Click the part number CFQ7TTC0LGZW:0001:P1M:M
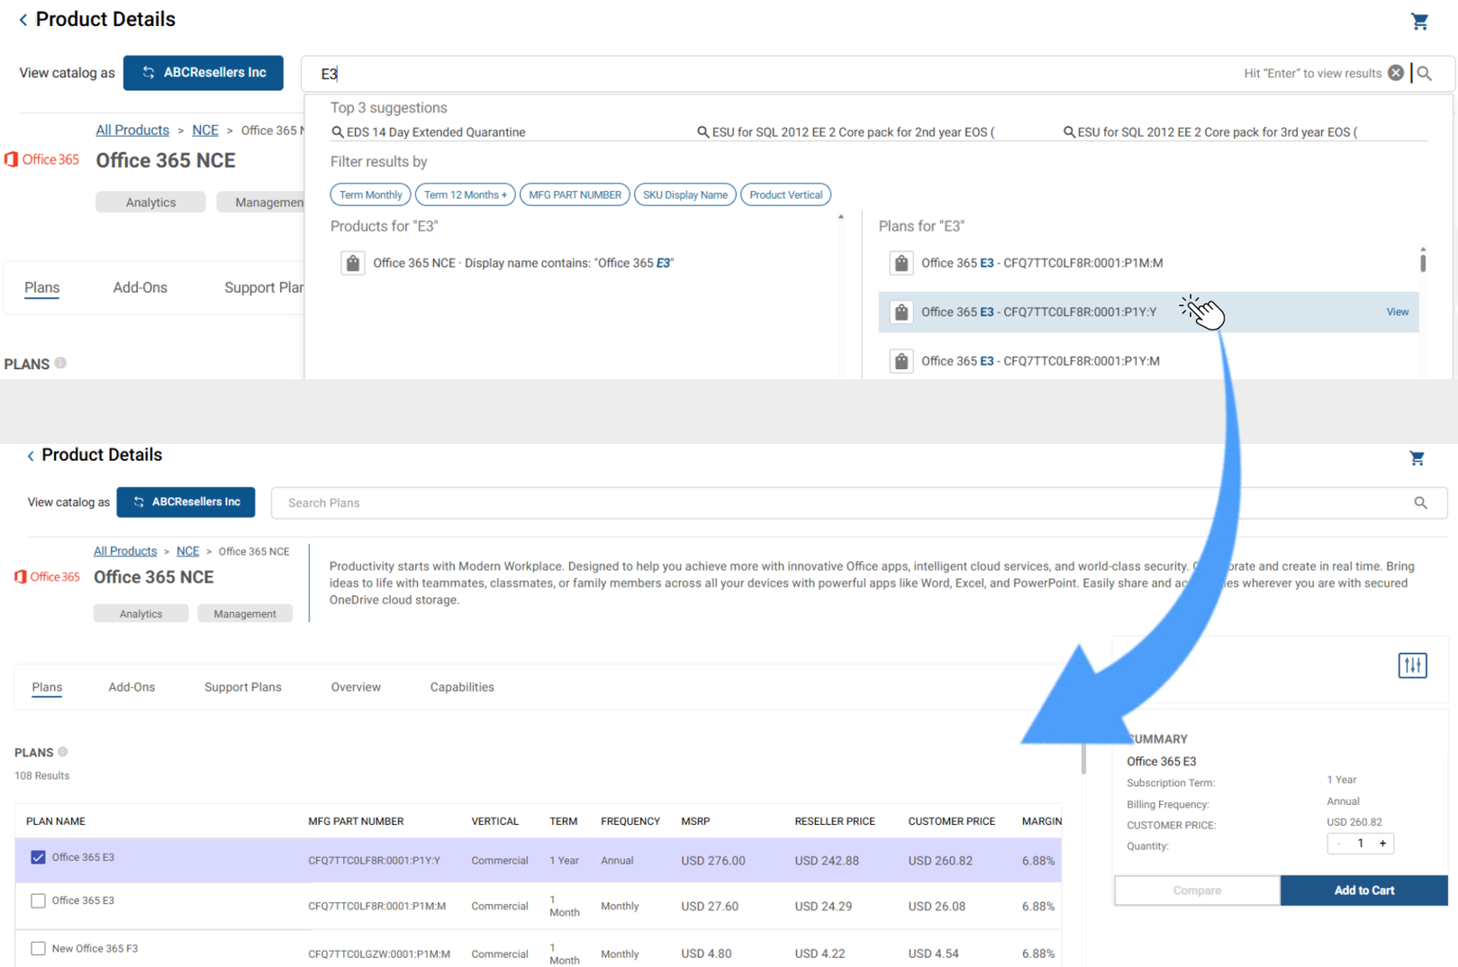1458x967 pixels. pyautogui.click(x=379, y=953)
